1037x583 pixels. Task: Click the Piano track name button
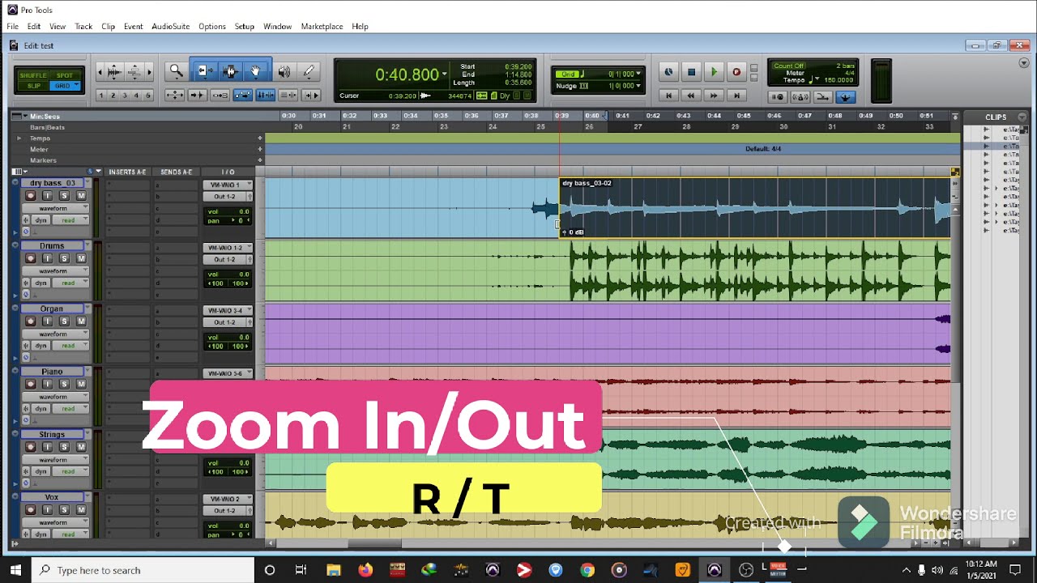[x=53, y=372]
